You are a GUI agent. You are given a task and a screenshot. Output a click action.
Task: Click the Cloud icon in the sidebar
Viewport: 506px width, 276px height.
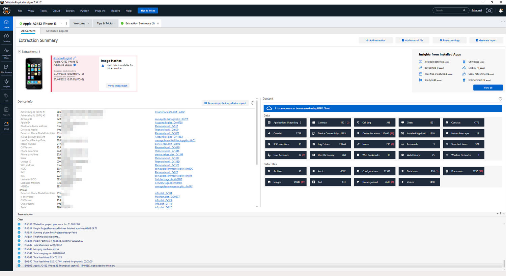coord(6,125)
